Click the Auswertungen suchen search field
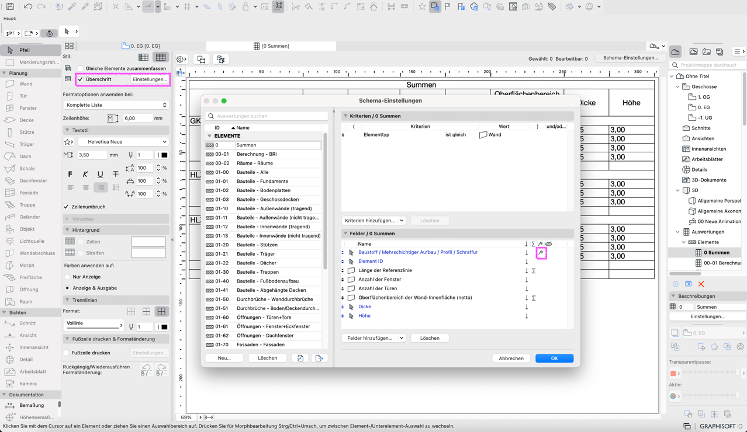Image resolution: width=747 pixels, height=432 pixels. pos(267,116)
